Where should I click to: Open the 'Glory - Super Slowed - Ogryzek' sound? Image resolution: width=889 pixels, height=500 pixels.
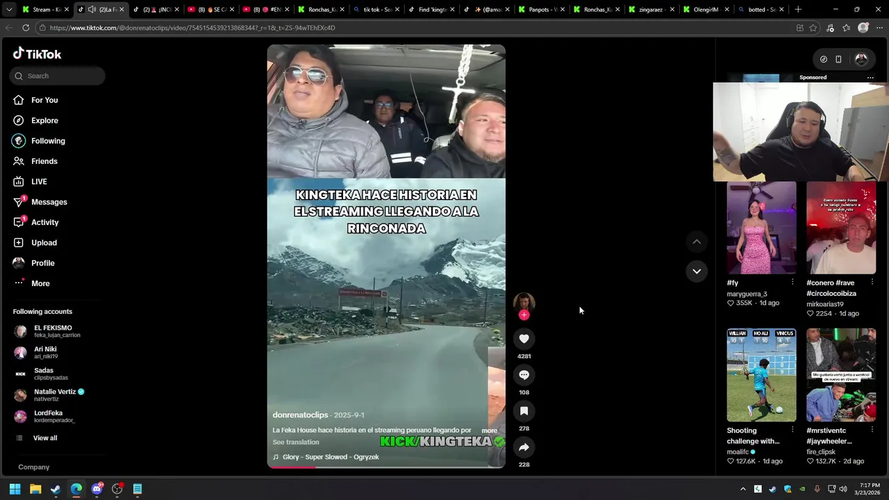click(326, 457)
